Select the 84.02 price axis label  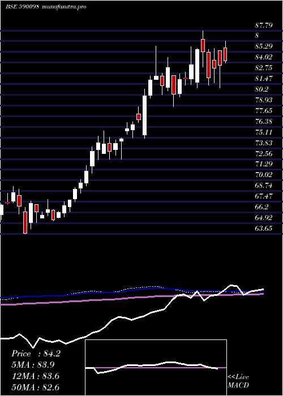pos(264,57)
